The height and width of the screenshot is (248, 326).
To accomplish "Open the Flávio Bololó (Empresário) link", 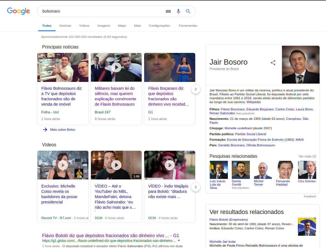I will point(229,220).
